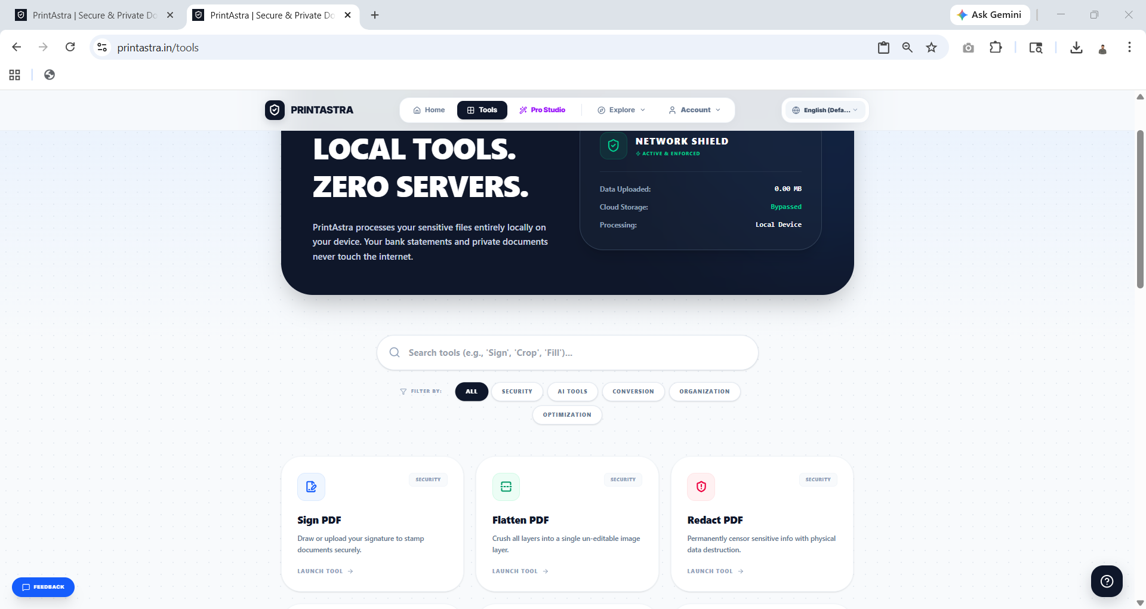Open the browser downloads icon

[x=1076, y=47]
